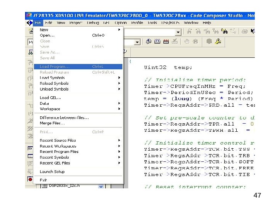Select Merge Files... menu entry
Image resolution: width=278 pixels, height=208 pixels.
(78, 123)
